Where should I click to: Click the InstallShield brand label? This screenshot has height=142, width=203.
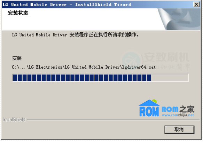(14, 120)
